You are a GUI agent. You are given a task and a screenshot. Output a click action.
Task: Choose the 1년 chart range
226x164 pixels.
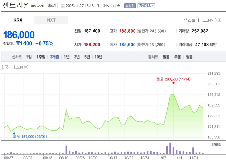67,57
